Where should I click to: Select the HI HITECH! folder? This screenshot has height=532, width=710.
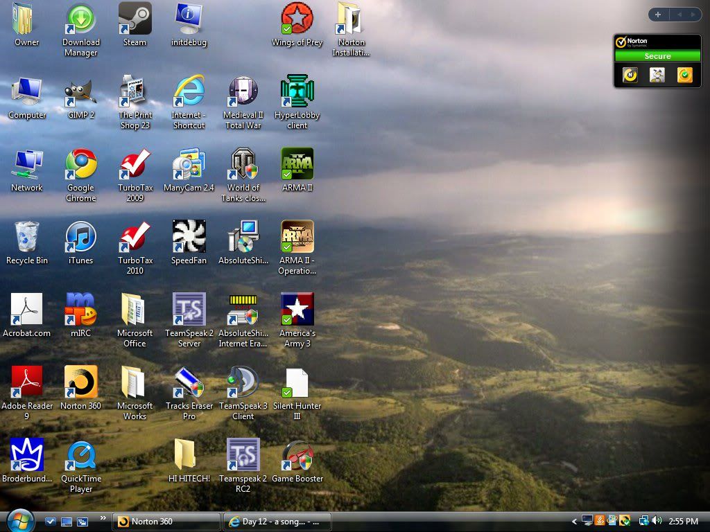coord(184,454)
